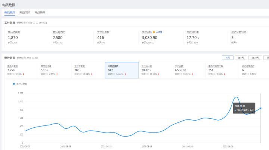
Task: Switch to the 商品概况 tab
Action: 10,13
